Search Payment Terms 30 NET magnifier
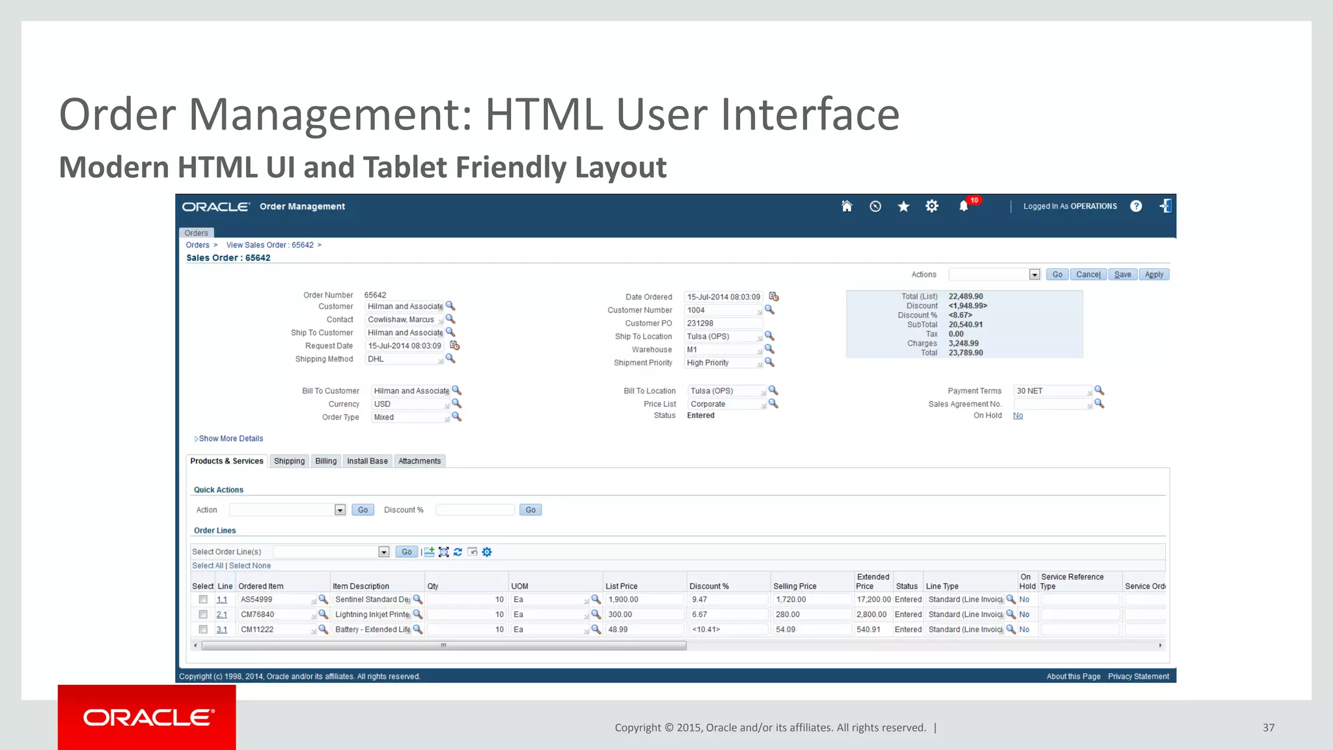Image resolution: width=1333 pixels, height=750 pixels. point(1099,391)
